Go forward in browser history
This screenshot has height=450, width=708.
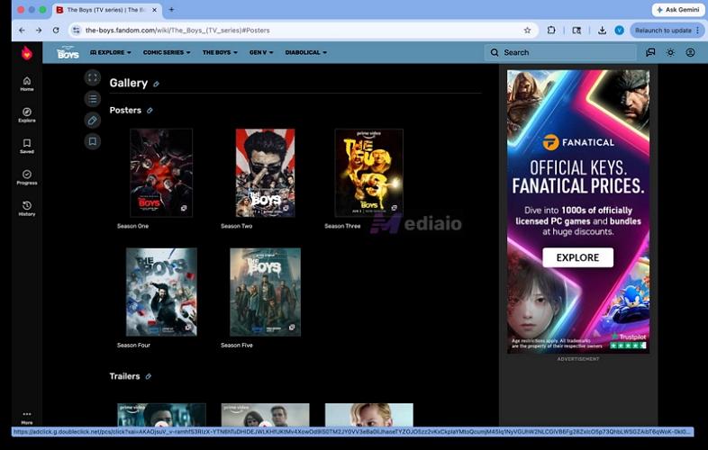pyautogui.click(x=39, y=31)
